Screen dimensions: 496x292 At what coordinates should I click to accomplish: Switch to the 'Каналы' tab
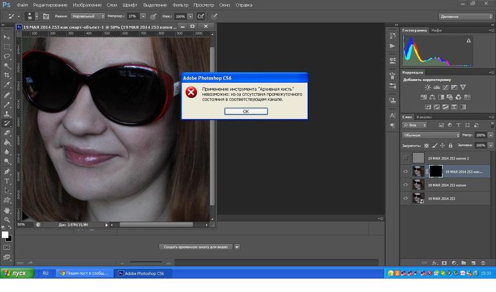tap(424, 117)
